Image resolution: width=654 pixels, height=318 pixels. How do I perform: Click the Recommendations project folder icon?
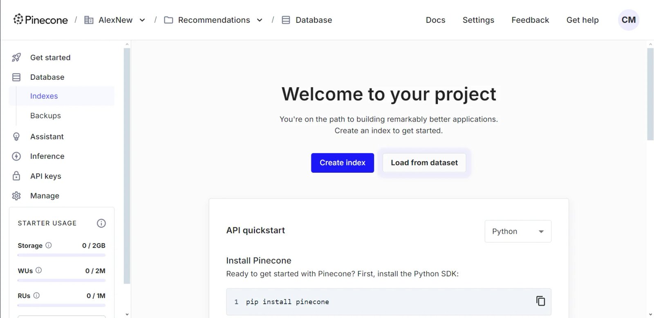pos(168,20)
